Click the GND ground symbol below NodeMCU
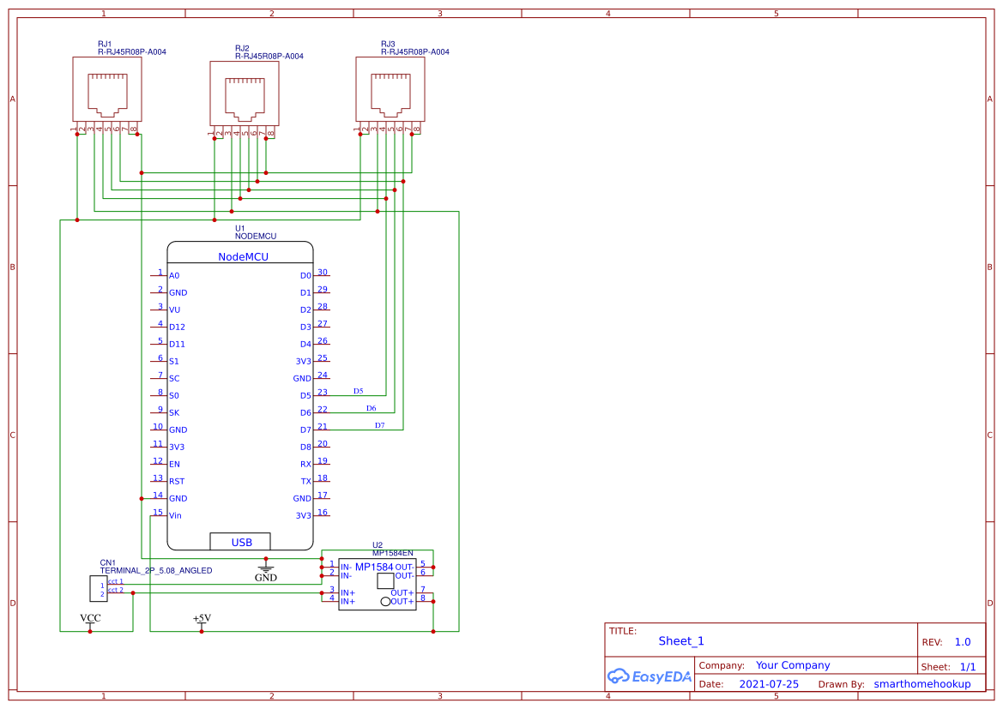 266,571
